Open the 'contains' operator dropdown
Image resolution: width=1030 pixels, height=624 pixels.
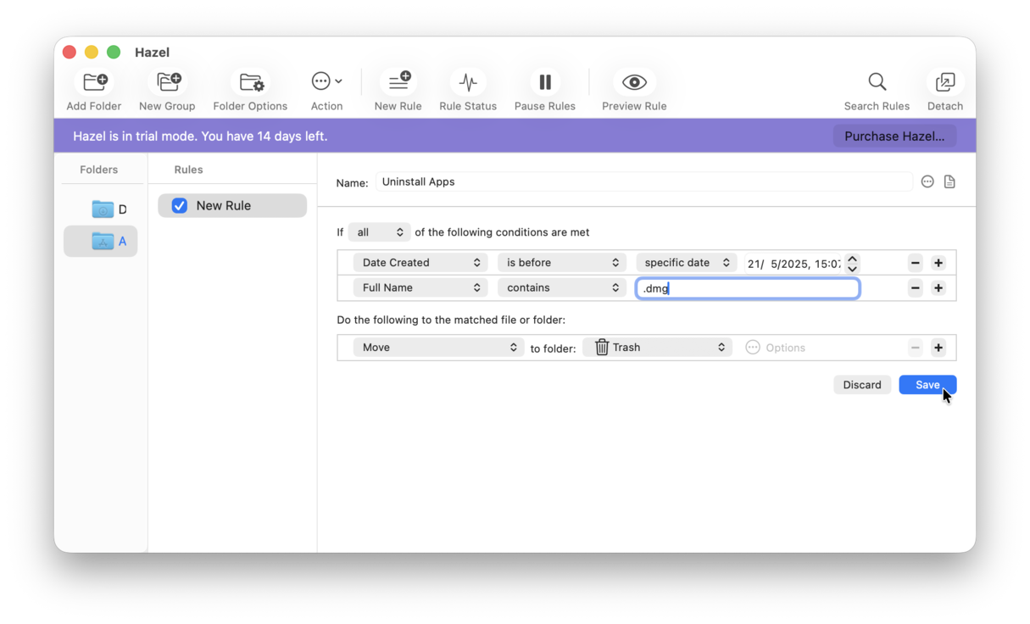[562, 288]
